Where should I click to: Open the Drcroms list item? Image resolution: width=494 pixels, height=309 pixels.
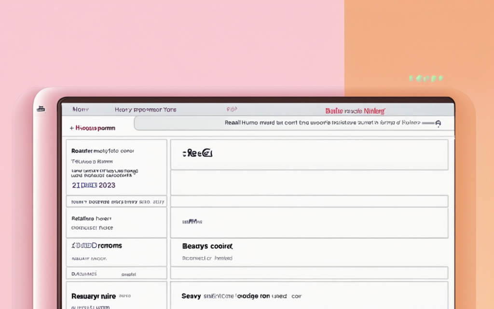click(x=96, y=246)
